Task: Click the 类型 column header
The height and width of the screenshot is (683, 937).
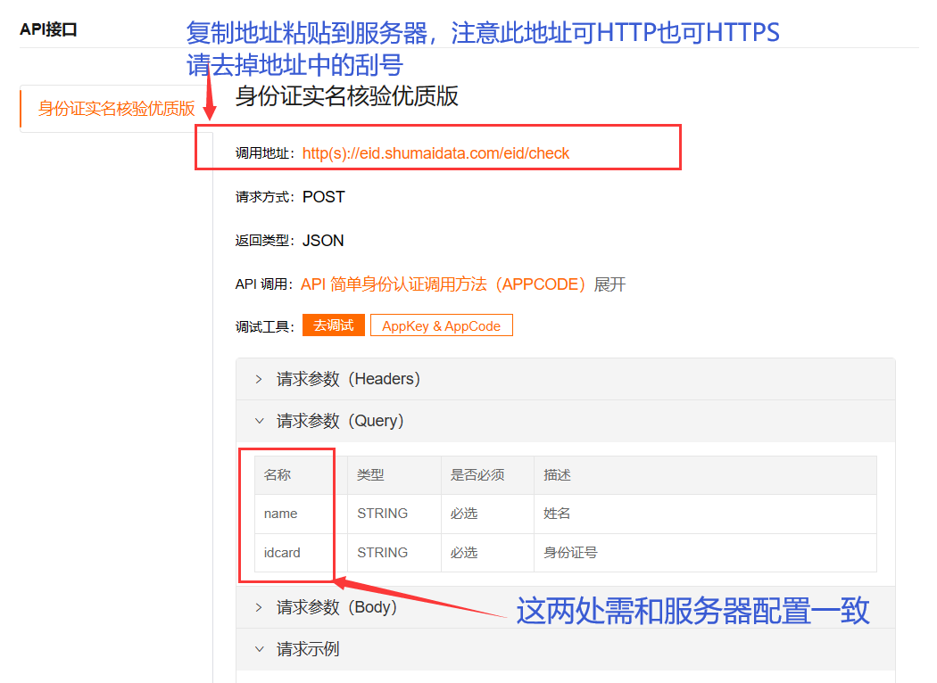Action: [370, 475]
